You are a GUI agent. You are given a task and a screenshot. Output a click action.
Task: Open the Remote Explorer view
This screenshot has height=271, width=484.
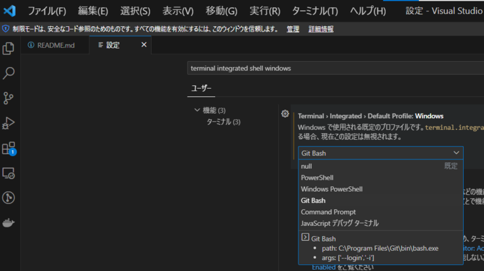[x=8, y=173]
